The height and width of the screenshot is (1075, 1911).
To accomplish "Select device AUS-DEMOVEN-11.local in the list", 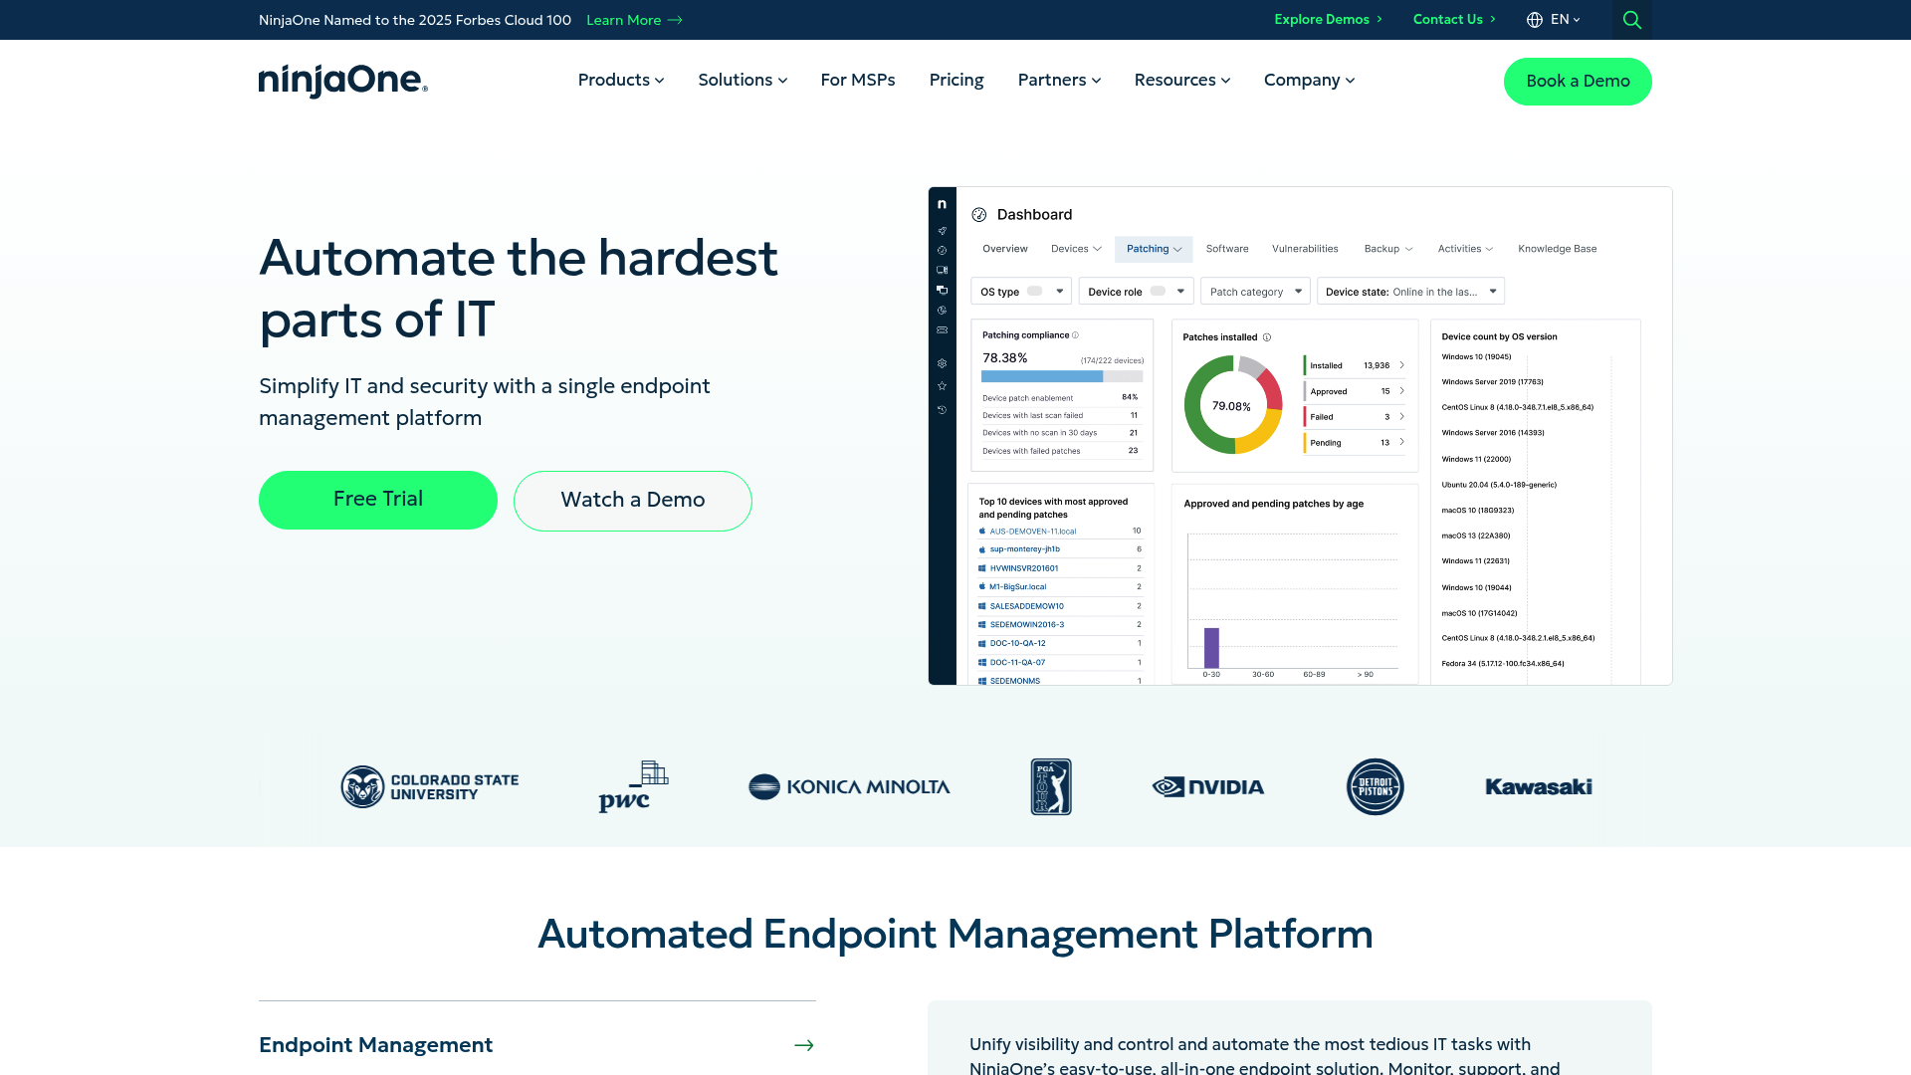I will tap(1032, 531).
